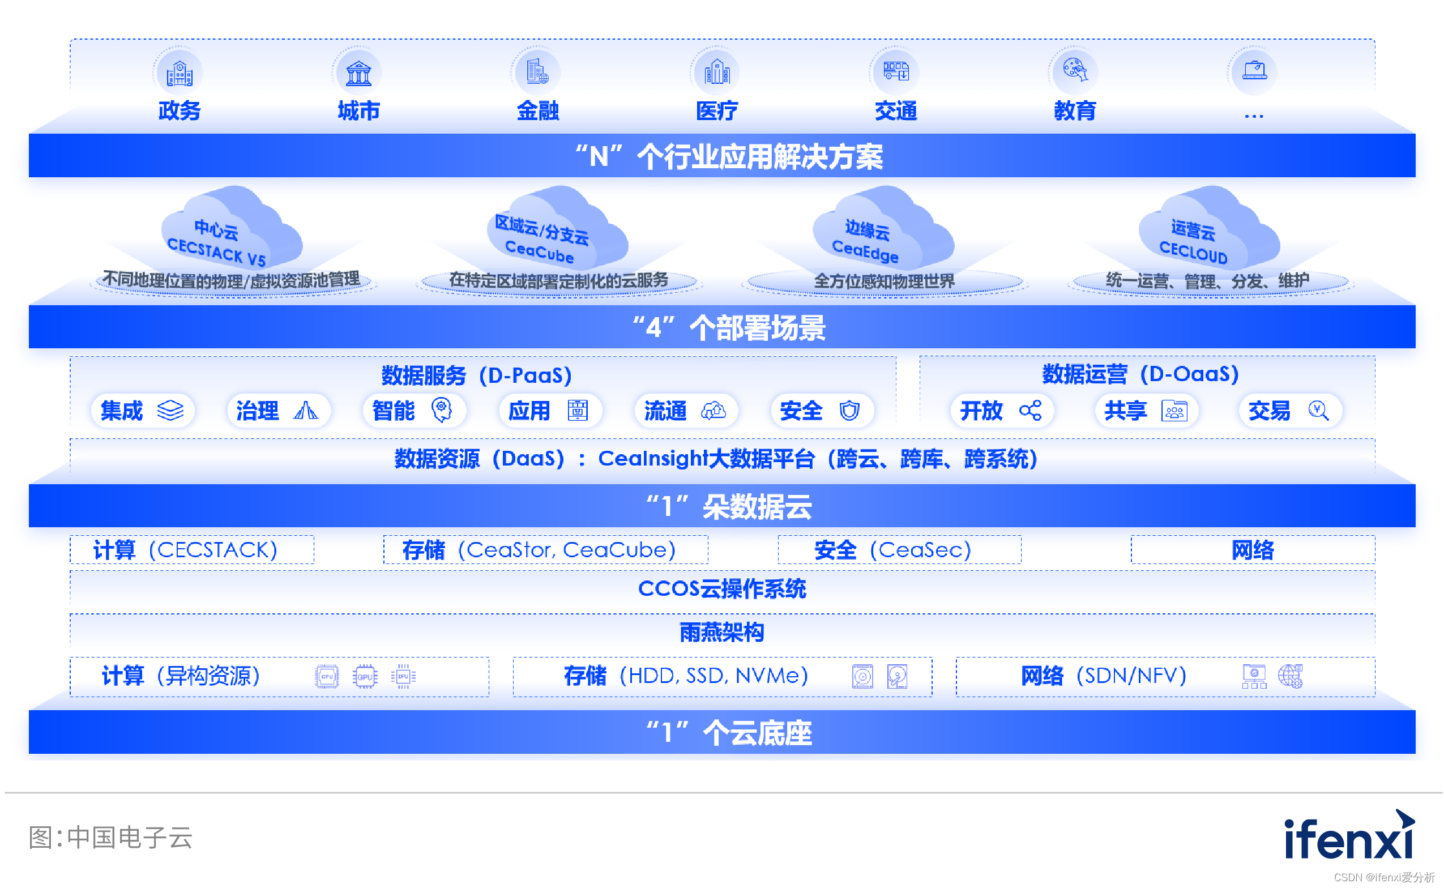
Task: Click the 网络 box in cloud layer
Action: point(1252,550)
